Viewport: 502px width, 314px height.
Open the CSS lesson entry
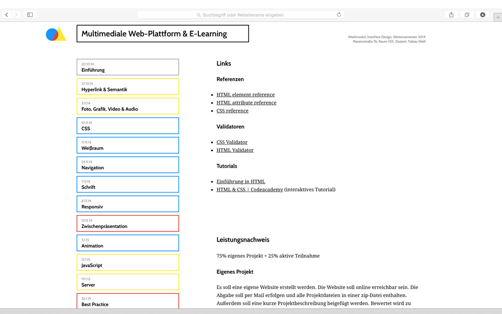click(x=128, y=126)
